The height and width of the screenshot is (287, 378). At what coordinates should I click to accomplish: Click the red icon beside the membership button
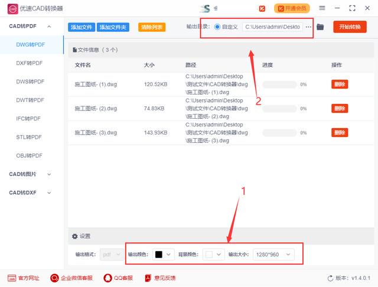click(x=262, y=9)
